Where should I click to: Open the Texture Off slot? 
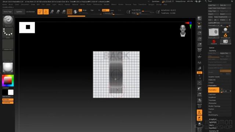pos(8,56)
